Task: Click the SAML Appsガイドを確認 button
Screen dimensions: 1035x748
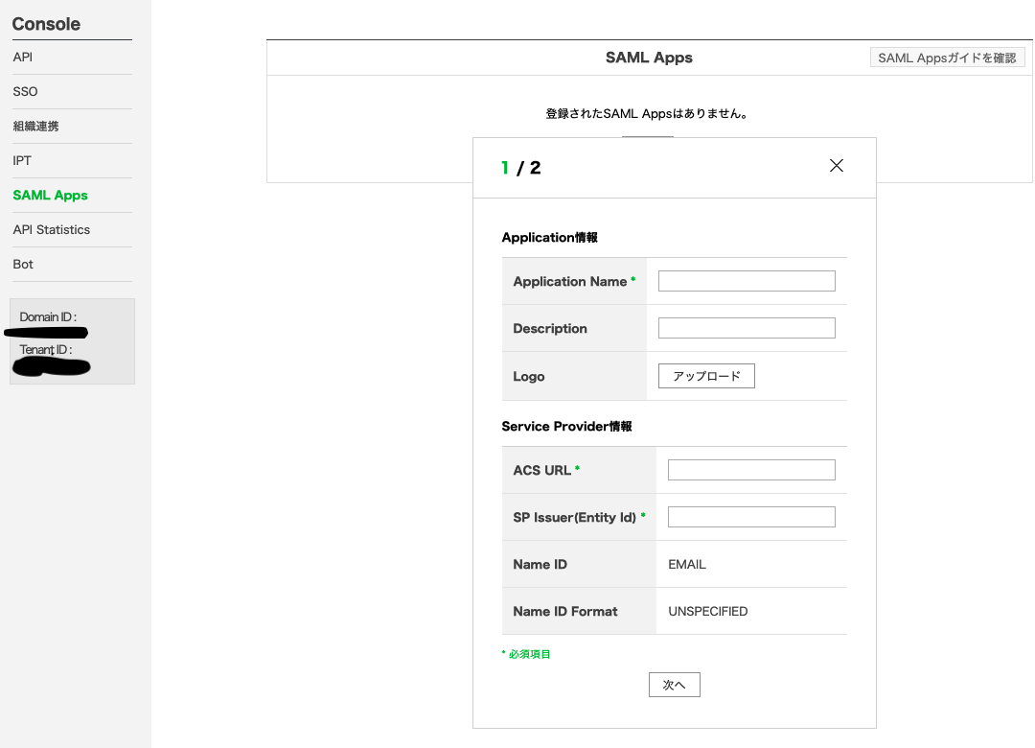Action: click(947, 57)
